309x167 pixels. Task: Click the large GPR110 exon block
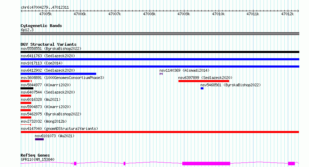tap(206, 164)
